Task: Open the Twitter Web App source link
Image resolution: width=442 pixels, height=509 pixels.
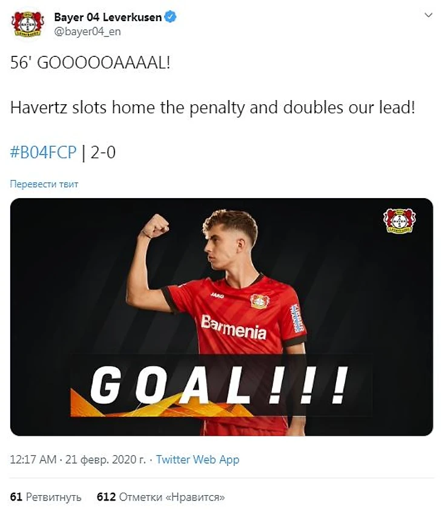Action: click(197, 460)
